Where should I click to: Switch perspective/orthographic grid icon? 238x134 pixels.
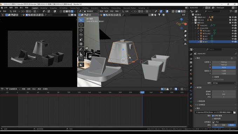185,44
